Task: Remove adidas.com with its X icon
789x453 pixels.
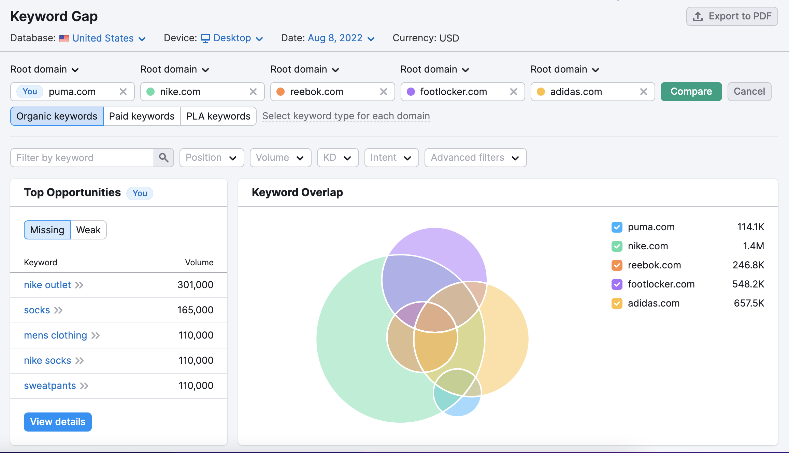Action: pyautogui.click(x=644, y=92)
